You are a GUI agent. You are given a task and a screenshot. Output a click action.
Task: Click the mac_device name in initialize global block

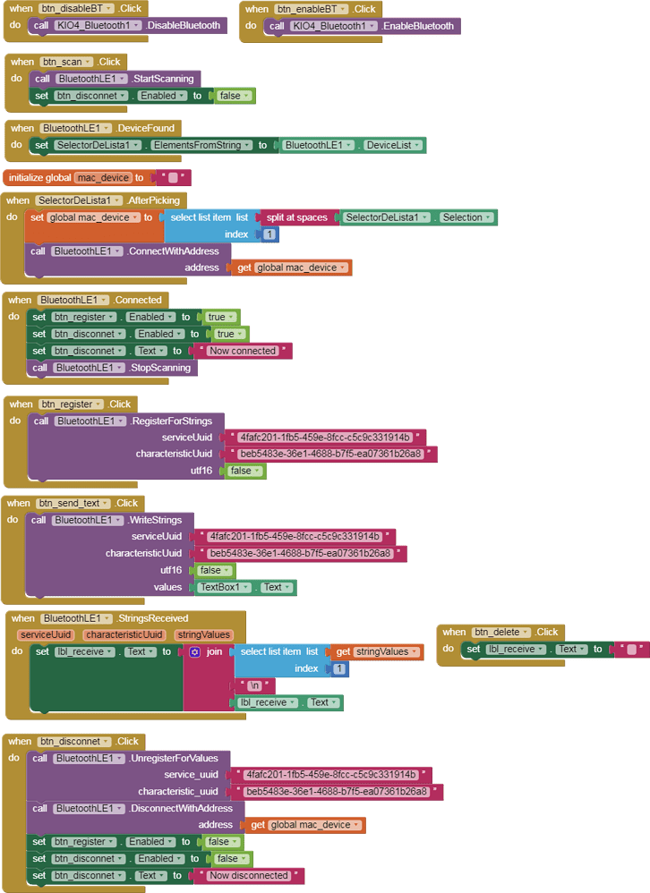click(x=102, y=178)
